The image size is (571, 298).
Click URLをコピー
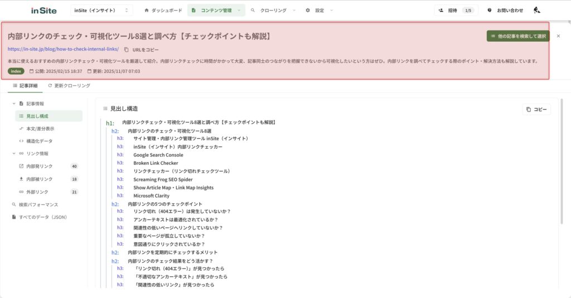(146, 50)
